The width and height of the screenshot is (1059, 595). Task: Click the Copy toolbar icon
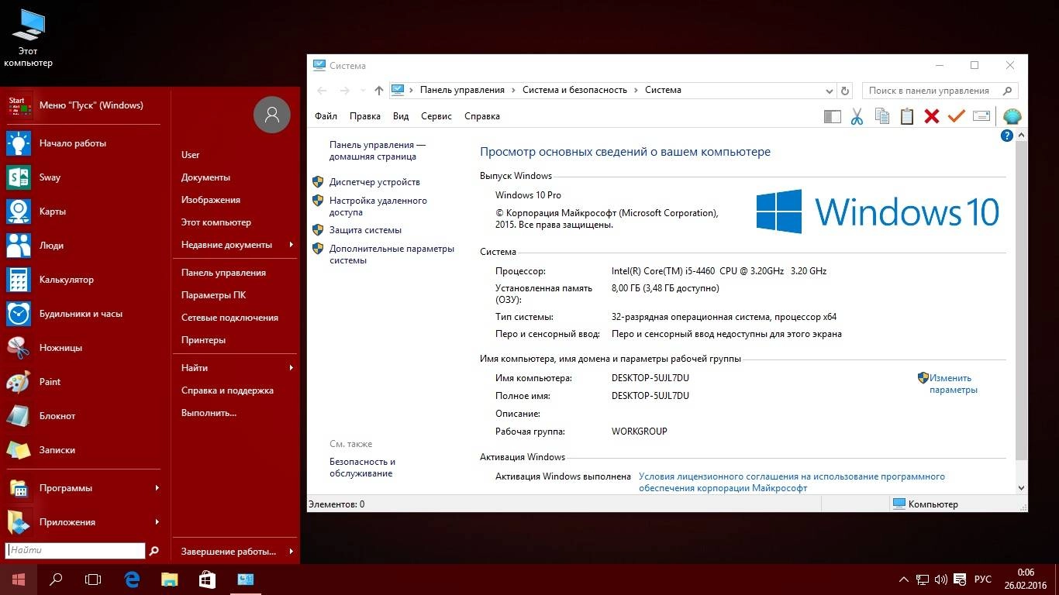point(881,116)
